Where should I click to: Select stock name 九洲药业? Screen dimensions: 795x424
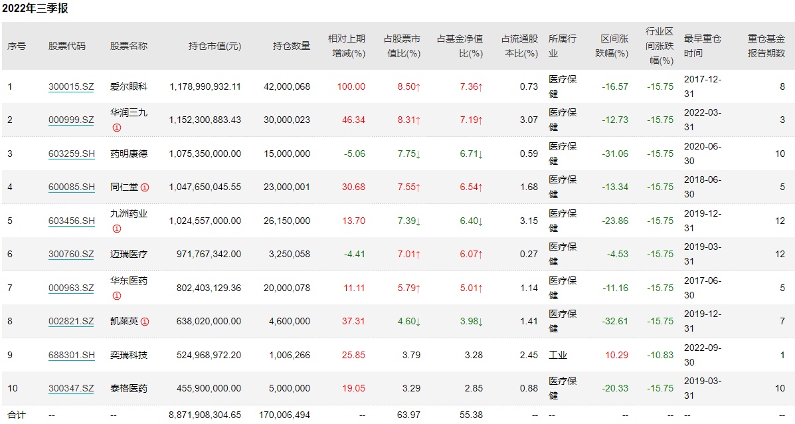[x=129, y=213]
